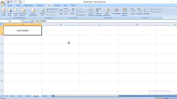Image resolution: width=177 pixels, height=99 pixels.
Task: Open the Office button menu
Action: tap(3, 3)
